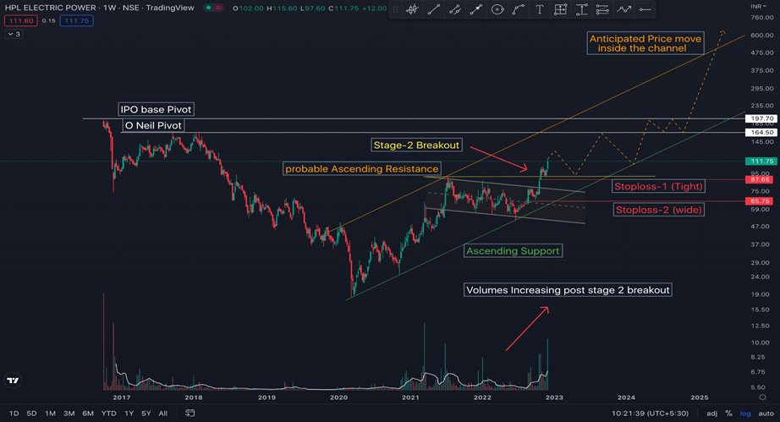Click the 0.15 spread value

tap(49, 21)
